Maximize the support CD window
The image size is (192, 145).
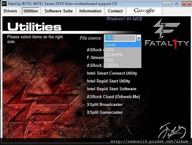[177, 4]
